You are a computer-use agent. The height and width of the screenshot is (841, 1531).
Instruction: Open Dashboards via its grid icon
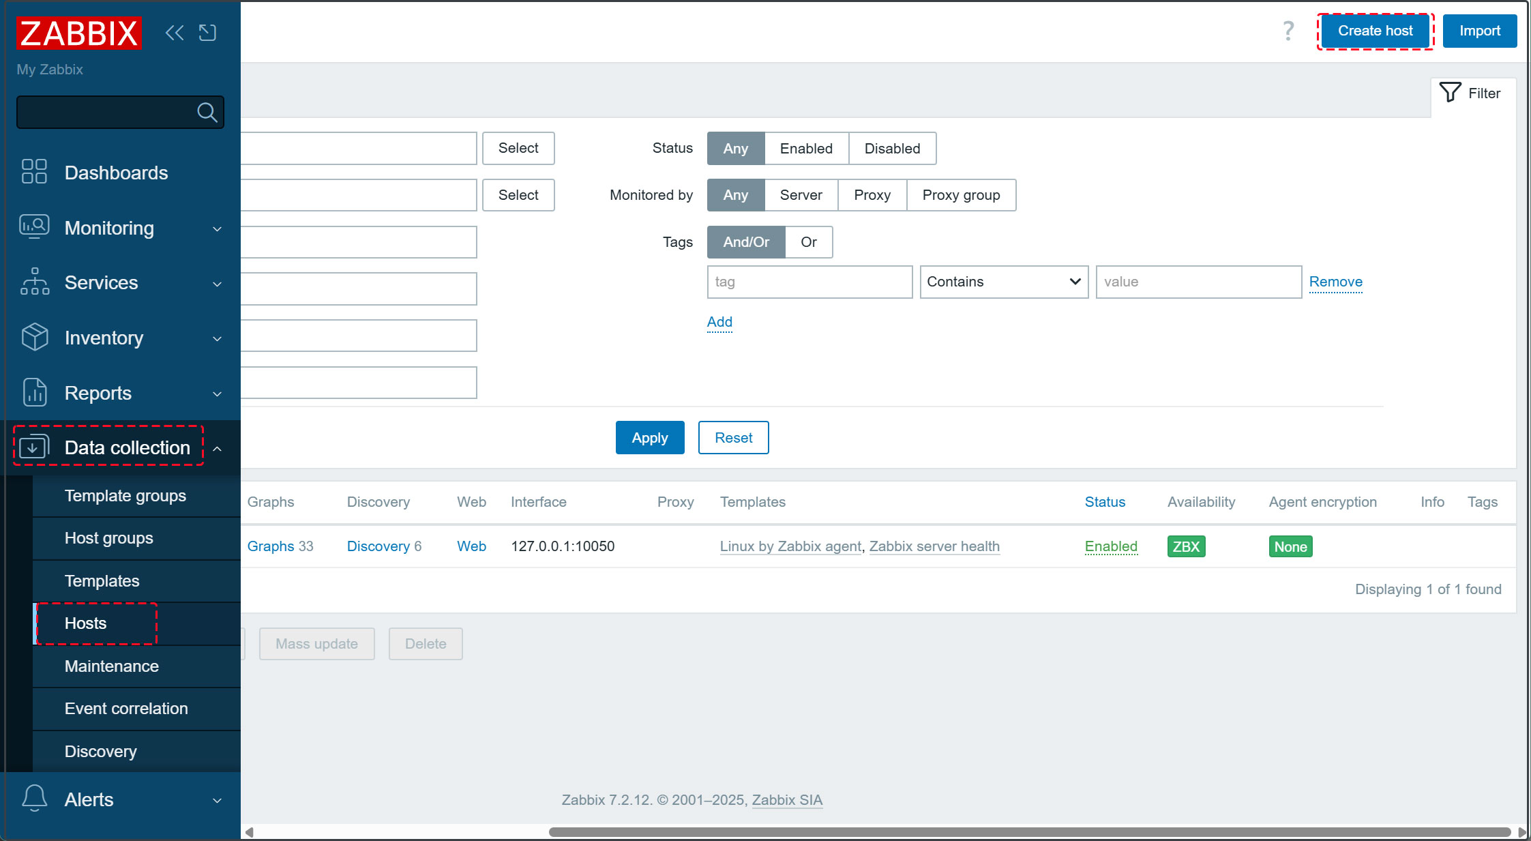click(34, 172)
